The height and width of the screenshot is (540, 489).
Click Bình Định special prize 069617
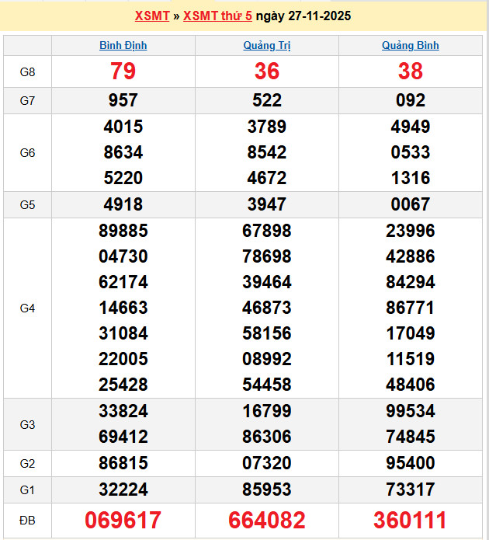pos(123,520)
